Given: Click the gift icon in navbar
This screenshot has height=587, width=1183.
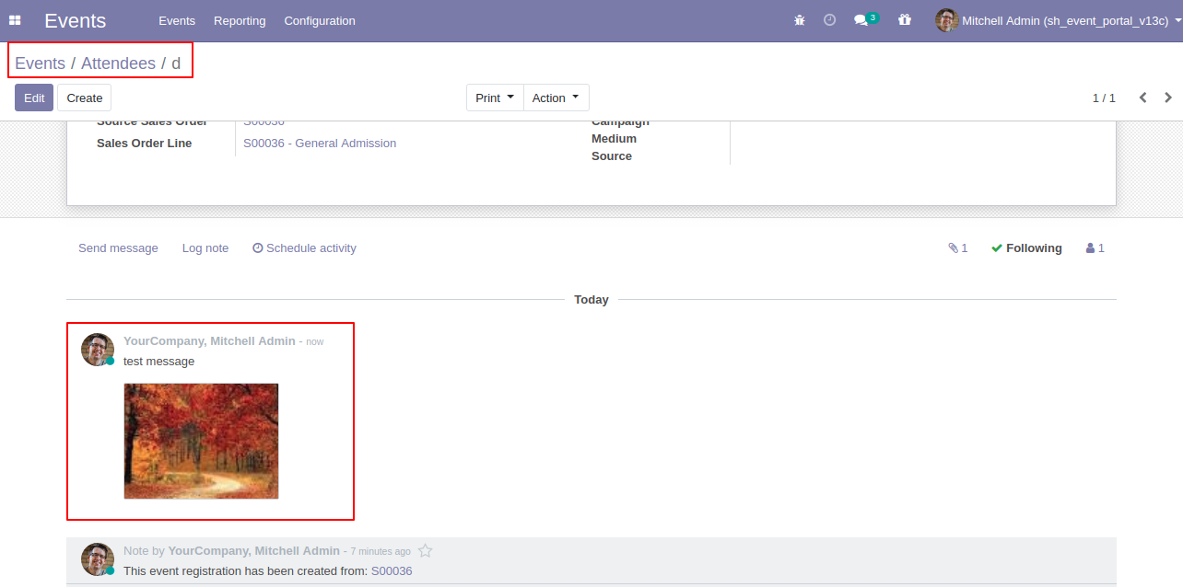Looking at the screenshot, I should click(904, 20).
